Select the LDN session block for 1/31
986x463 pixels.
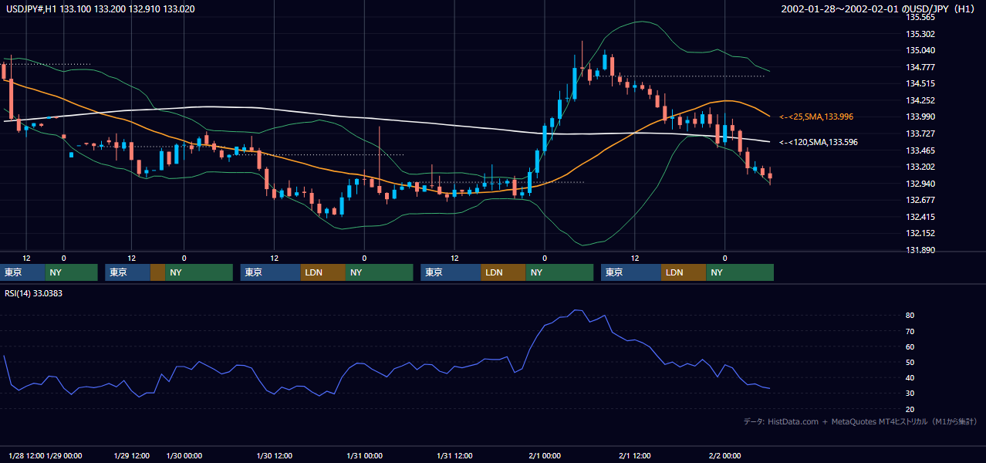click(503, 272)
